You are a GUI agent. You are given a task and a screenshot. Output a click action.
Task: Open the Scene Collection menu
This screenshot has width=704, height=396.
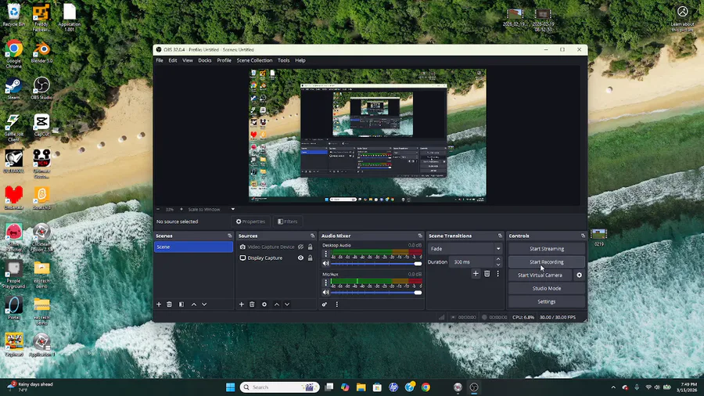pyautogui.click(x=254, y=60)
